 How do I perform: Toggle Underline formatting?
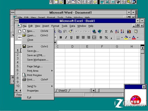pyautogui.click(x=71, y=38)
